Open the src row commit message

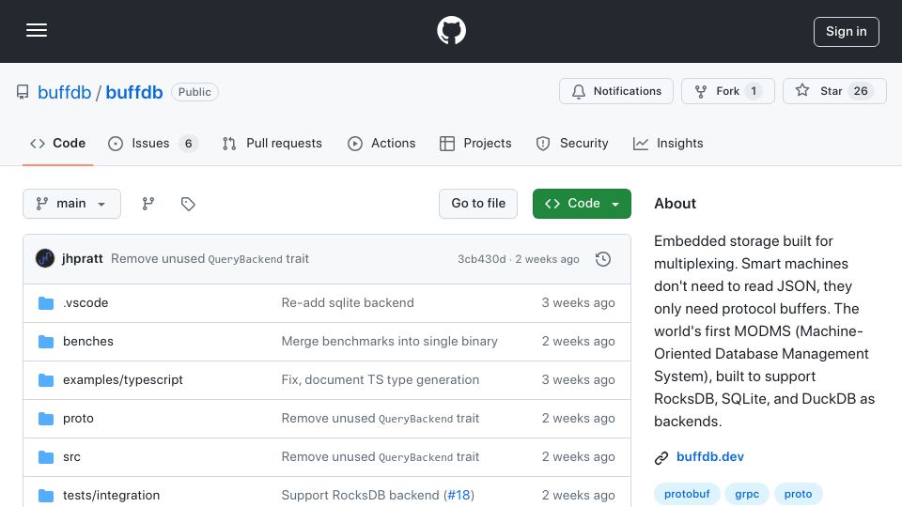coord(381,457)
